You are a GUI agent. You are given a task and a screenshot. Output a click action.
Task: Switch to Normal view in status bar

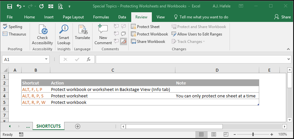click(x=201, y=134)
